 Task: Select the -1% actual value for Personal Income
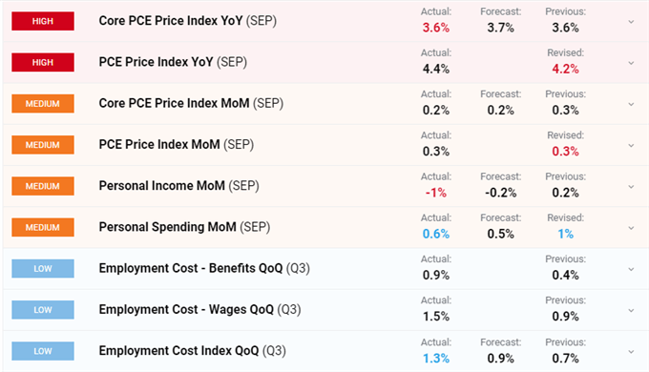point(436,193)
